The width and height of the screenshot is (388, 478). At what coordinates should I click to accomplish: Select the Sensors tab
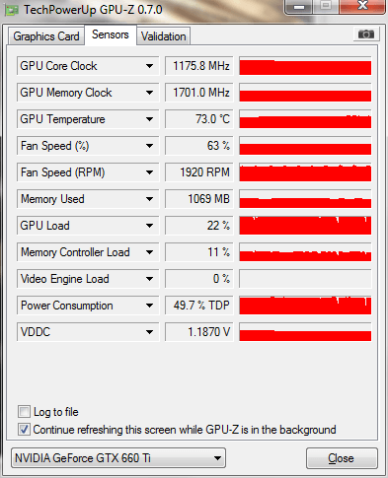pos(111,34)
